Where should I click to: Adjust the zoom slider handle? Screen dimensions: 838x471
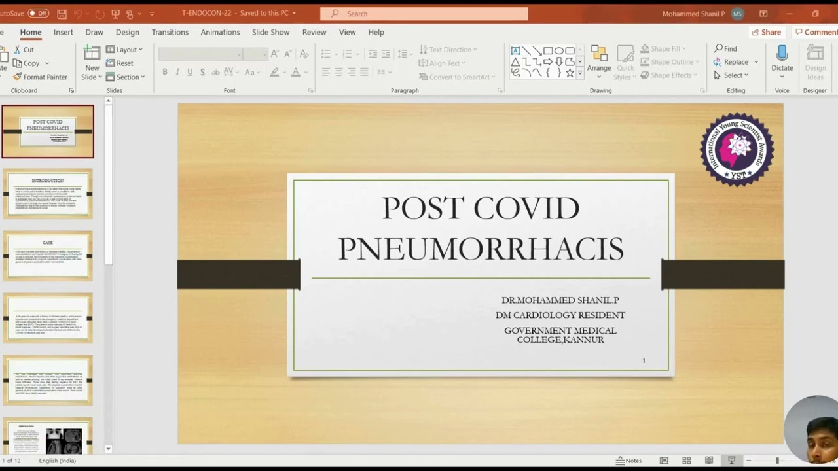click(777, 461)
